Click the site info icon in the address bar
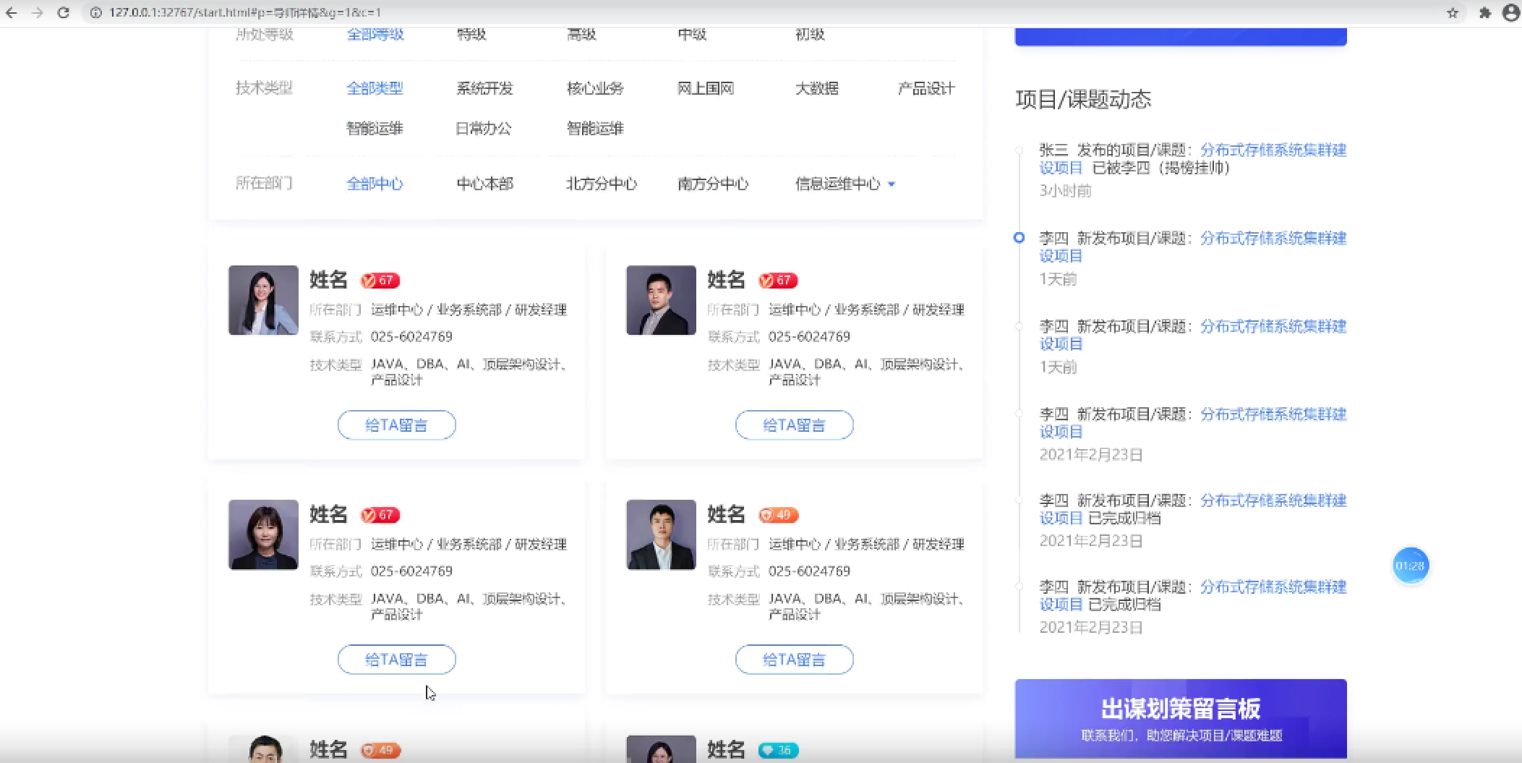Viewport: 1522px width, 763px height. 95,12
